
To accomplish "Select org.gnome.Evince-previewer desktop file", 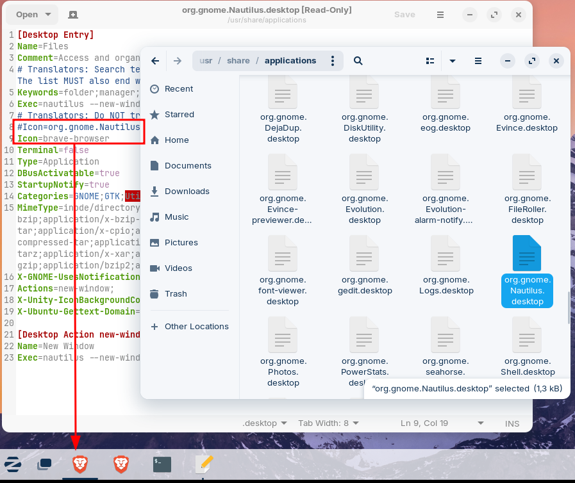I will click(282, 190).
